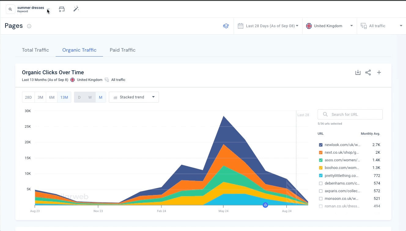Open the Stacked trend chart type dropdown
This screenshot has width=406, height=231.
[x=134, y=97]
